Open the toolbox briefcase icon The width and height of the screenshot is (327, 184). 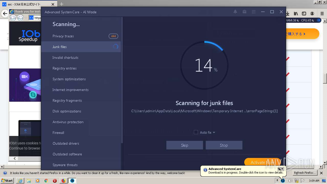click(x=244, y=12)
